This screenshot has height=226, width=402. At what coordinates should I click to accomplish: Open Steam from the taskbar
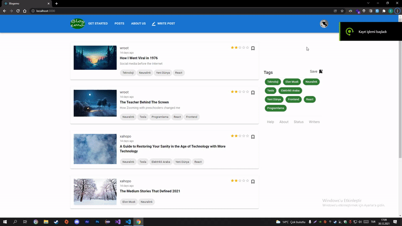(56, 221)
